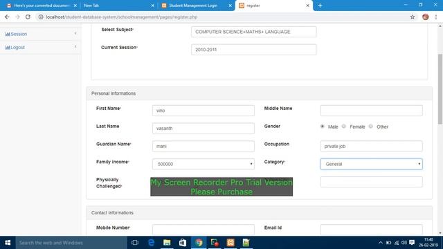The height and width of the screenshot is (249, 443).
Task: Focus the Middle Name field
Action: [371, 111]
